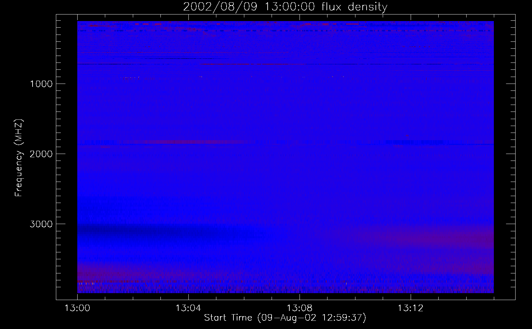Image resolution: width=532 pixels, height=329 pixels.
Task: Click the 3000 frequency tick label
Action: [41, 224]
